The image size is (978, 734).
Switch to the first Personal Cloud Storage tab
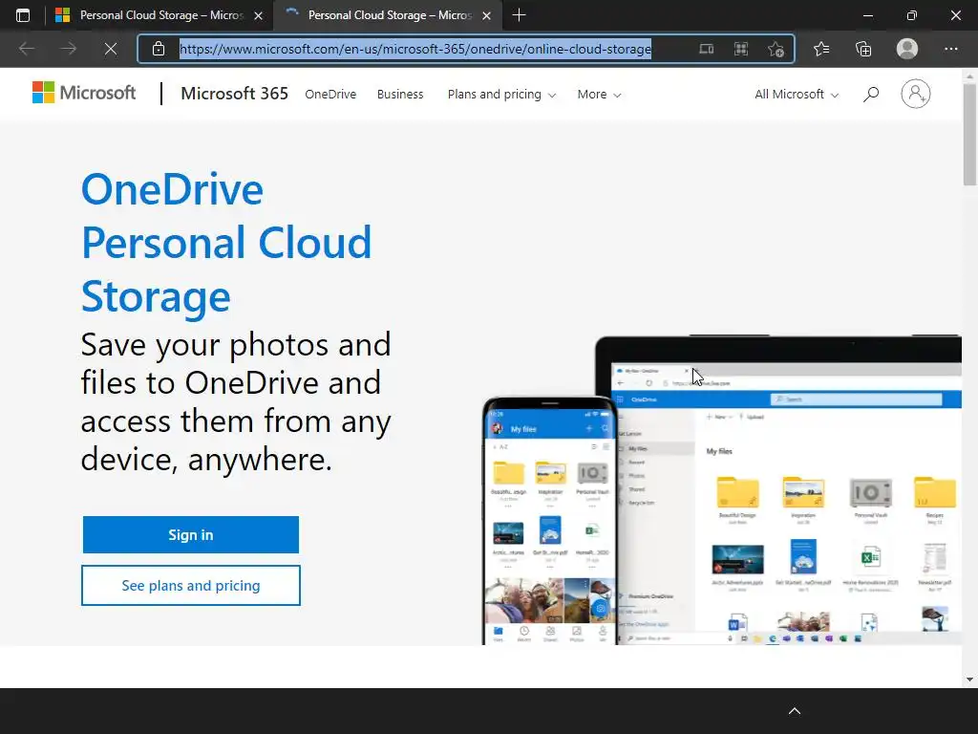159,15
